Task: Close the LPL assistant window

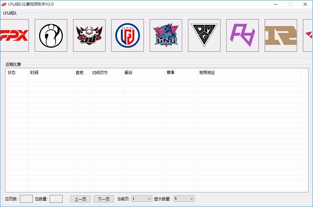Action: (305, 4)
